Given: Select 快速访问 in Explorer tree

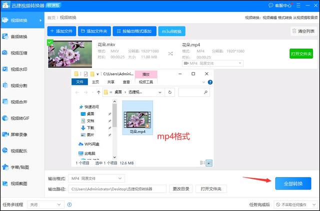Looking at the screenshot, I should (x=89, y=107).
